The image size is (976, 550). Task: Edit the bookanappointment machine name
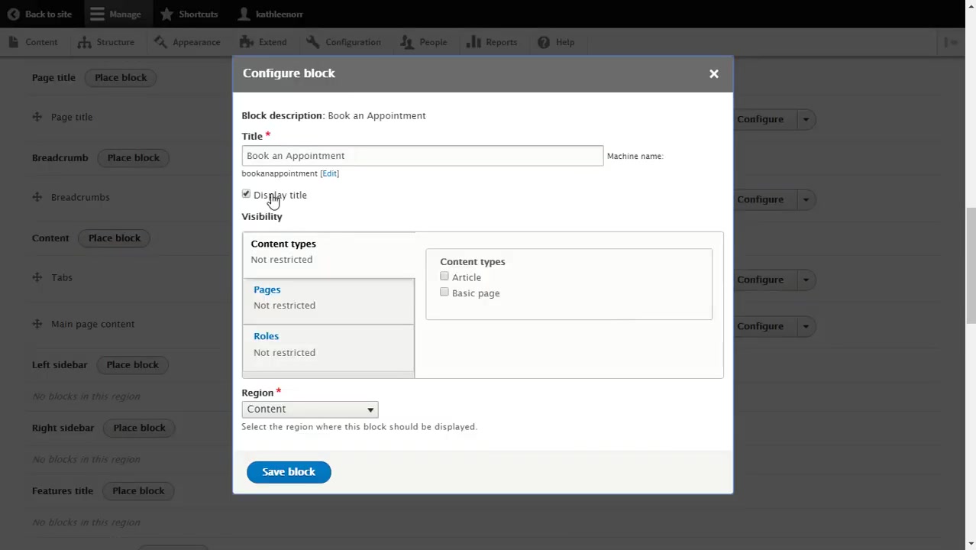pyautogui.click(x=329, y=173)
